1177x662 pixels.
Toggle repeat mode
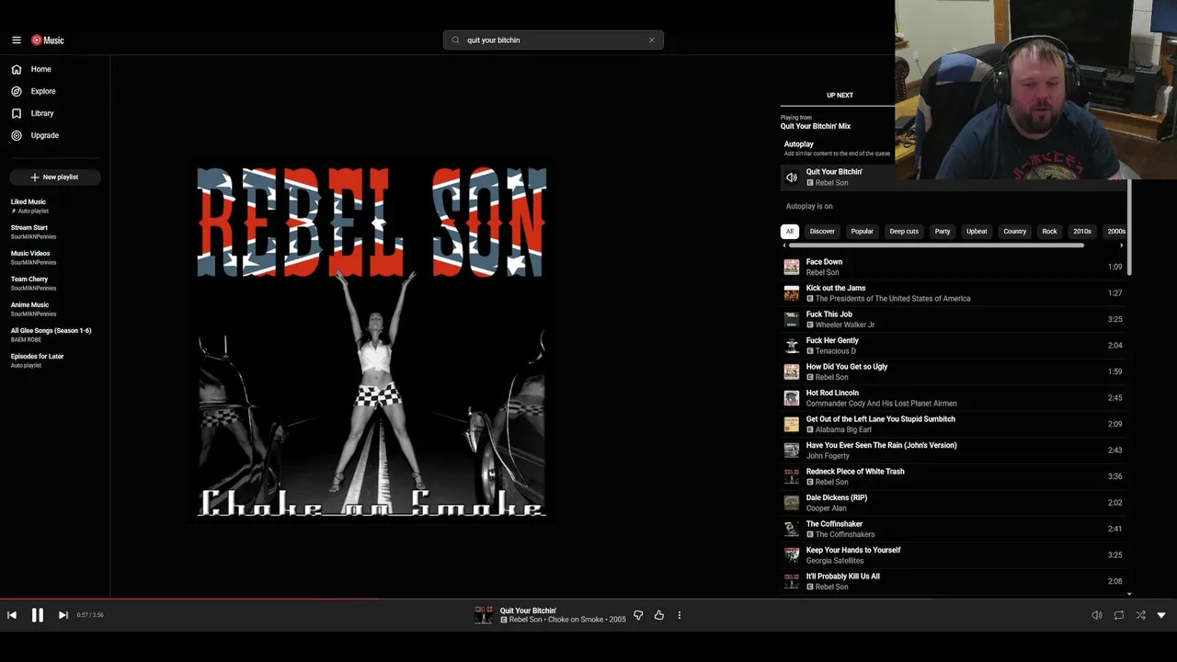pyautogui.click(x=1119, y=615)
